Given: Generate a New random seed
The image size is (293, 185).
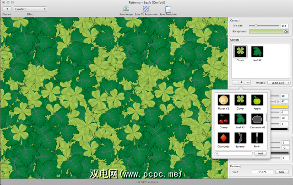Looking at the screenshot, I should 282,172.
